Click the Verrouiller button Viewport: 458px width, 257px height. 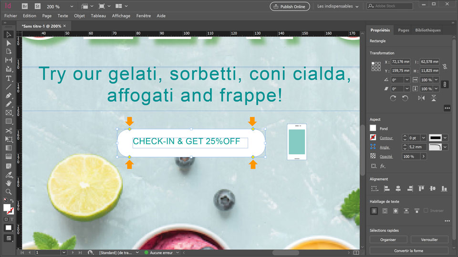(x=429, y=239)
